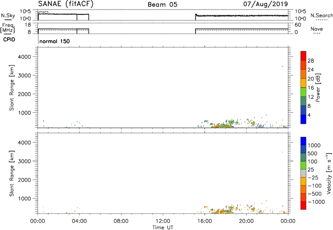This screenshot has height=230, width=333.
Task: Click the '24' label on Power colorbar
Action: (x=311, y=70)
